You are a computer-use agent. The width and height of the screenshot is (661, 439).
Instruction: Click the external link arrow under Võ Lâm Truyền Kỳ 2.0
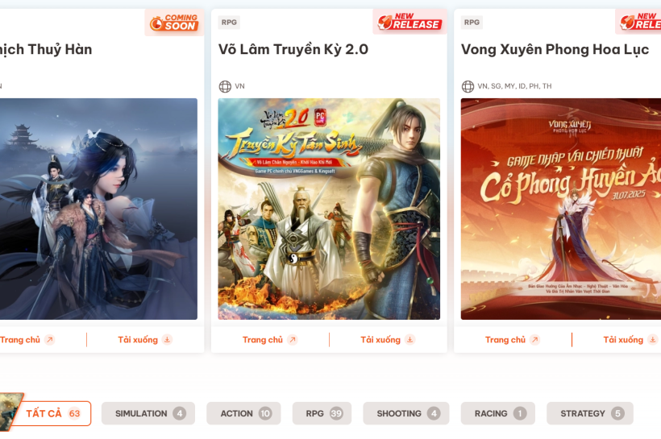293,340
